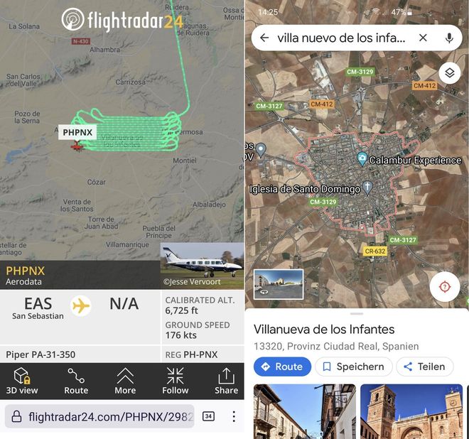This screenshot has width=469, height=439.
Task: Share this flight
Action: pyautogui.click(x=226, y=381)
